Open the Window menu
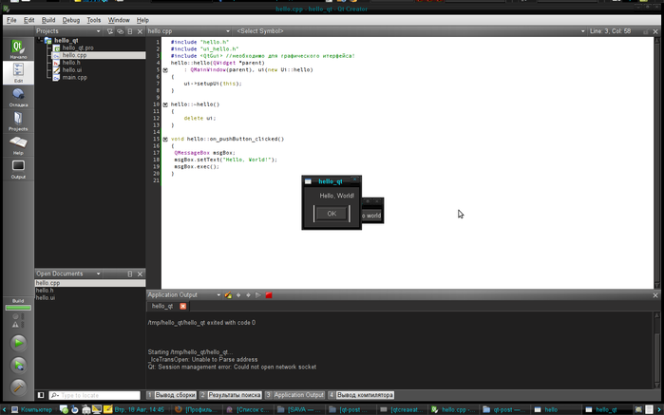The height and width of the screenshot is (415, 664). pyautogui.click(x=119, y=20)
